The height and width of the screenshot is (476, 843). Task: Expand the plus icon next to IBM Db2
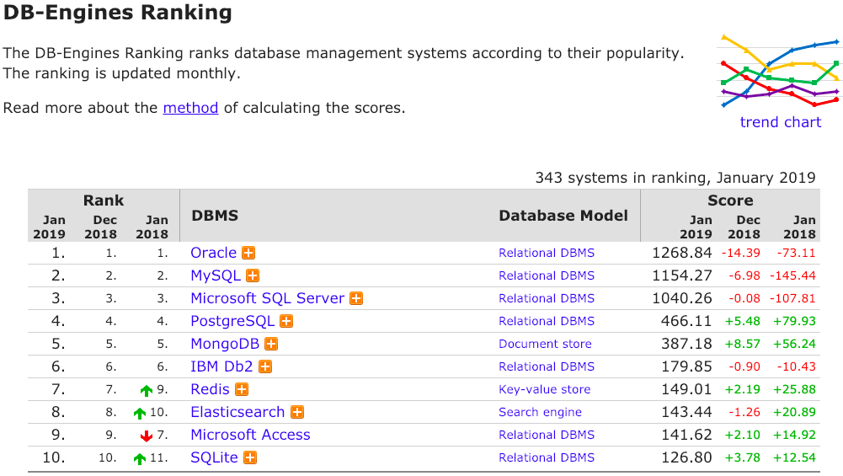pyautogui.click(x=265, y=366)
